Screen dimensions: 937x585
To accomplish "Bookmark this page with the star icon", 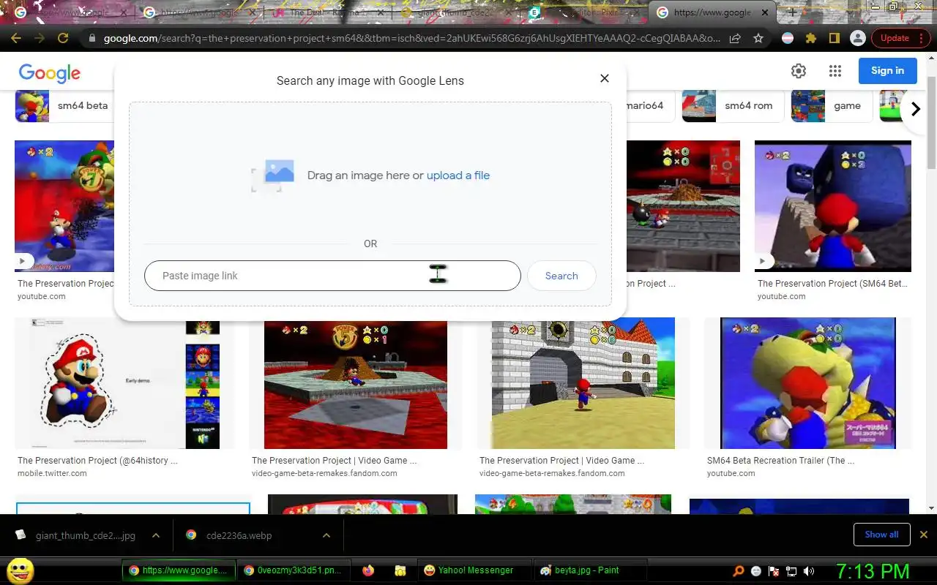I will pos(758,38).
